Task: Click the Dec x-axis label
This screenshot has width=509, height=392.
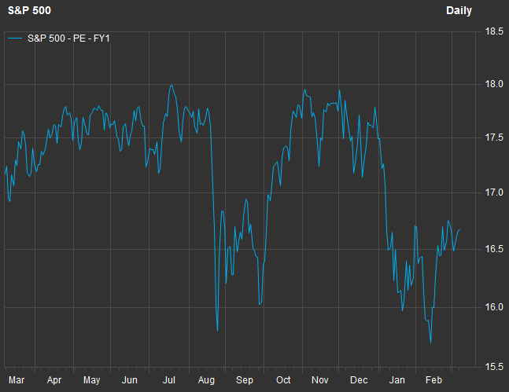Action: tap(359, 379)
